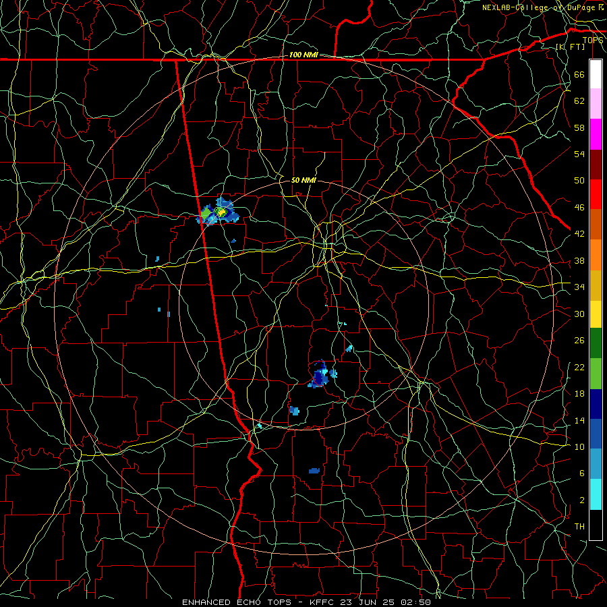Click the legend value "34"
Screen dimensions: 607x607
click(x=579, y=287)
